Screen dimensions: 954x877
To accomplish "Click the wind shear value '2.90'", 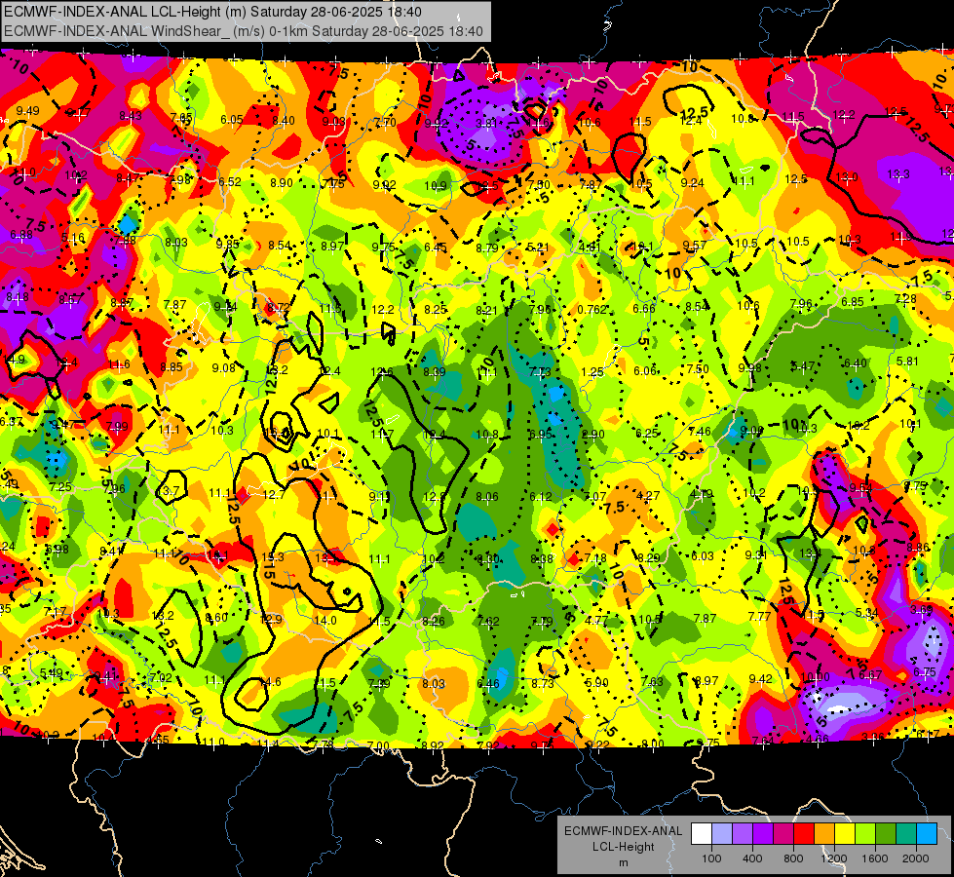I will tap(593, 435).
